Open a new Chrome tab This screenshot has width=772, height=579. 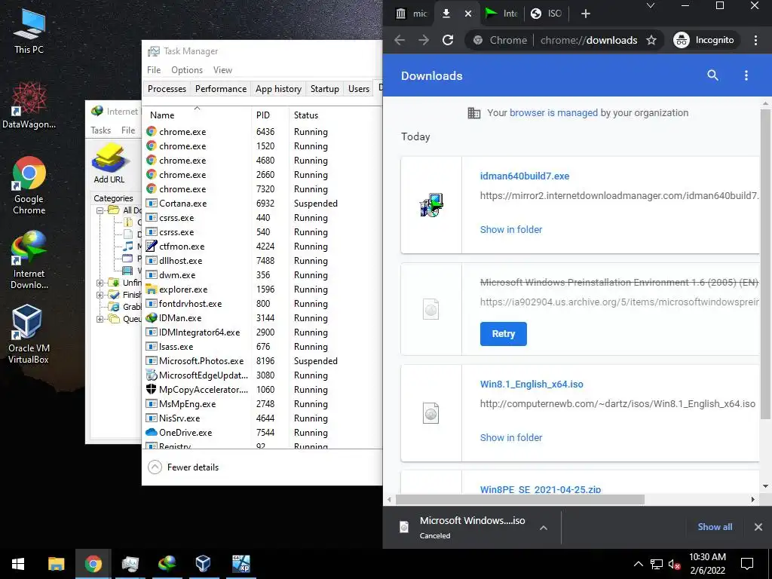(585, 14)
